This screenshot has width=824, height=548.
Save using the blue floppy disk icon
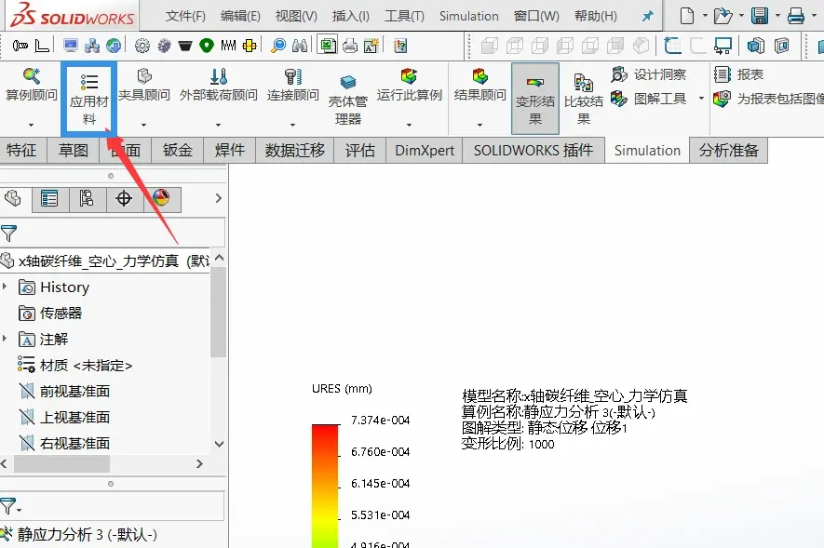pos(760,16)
